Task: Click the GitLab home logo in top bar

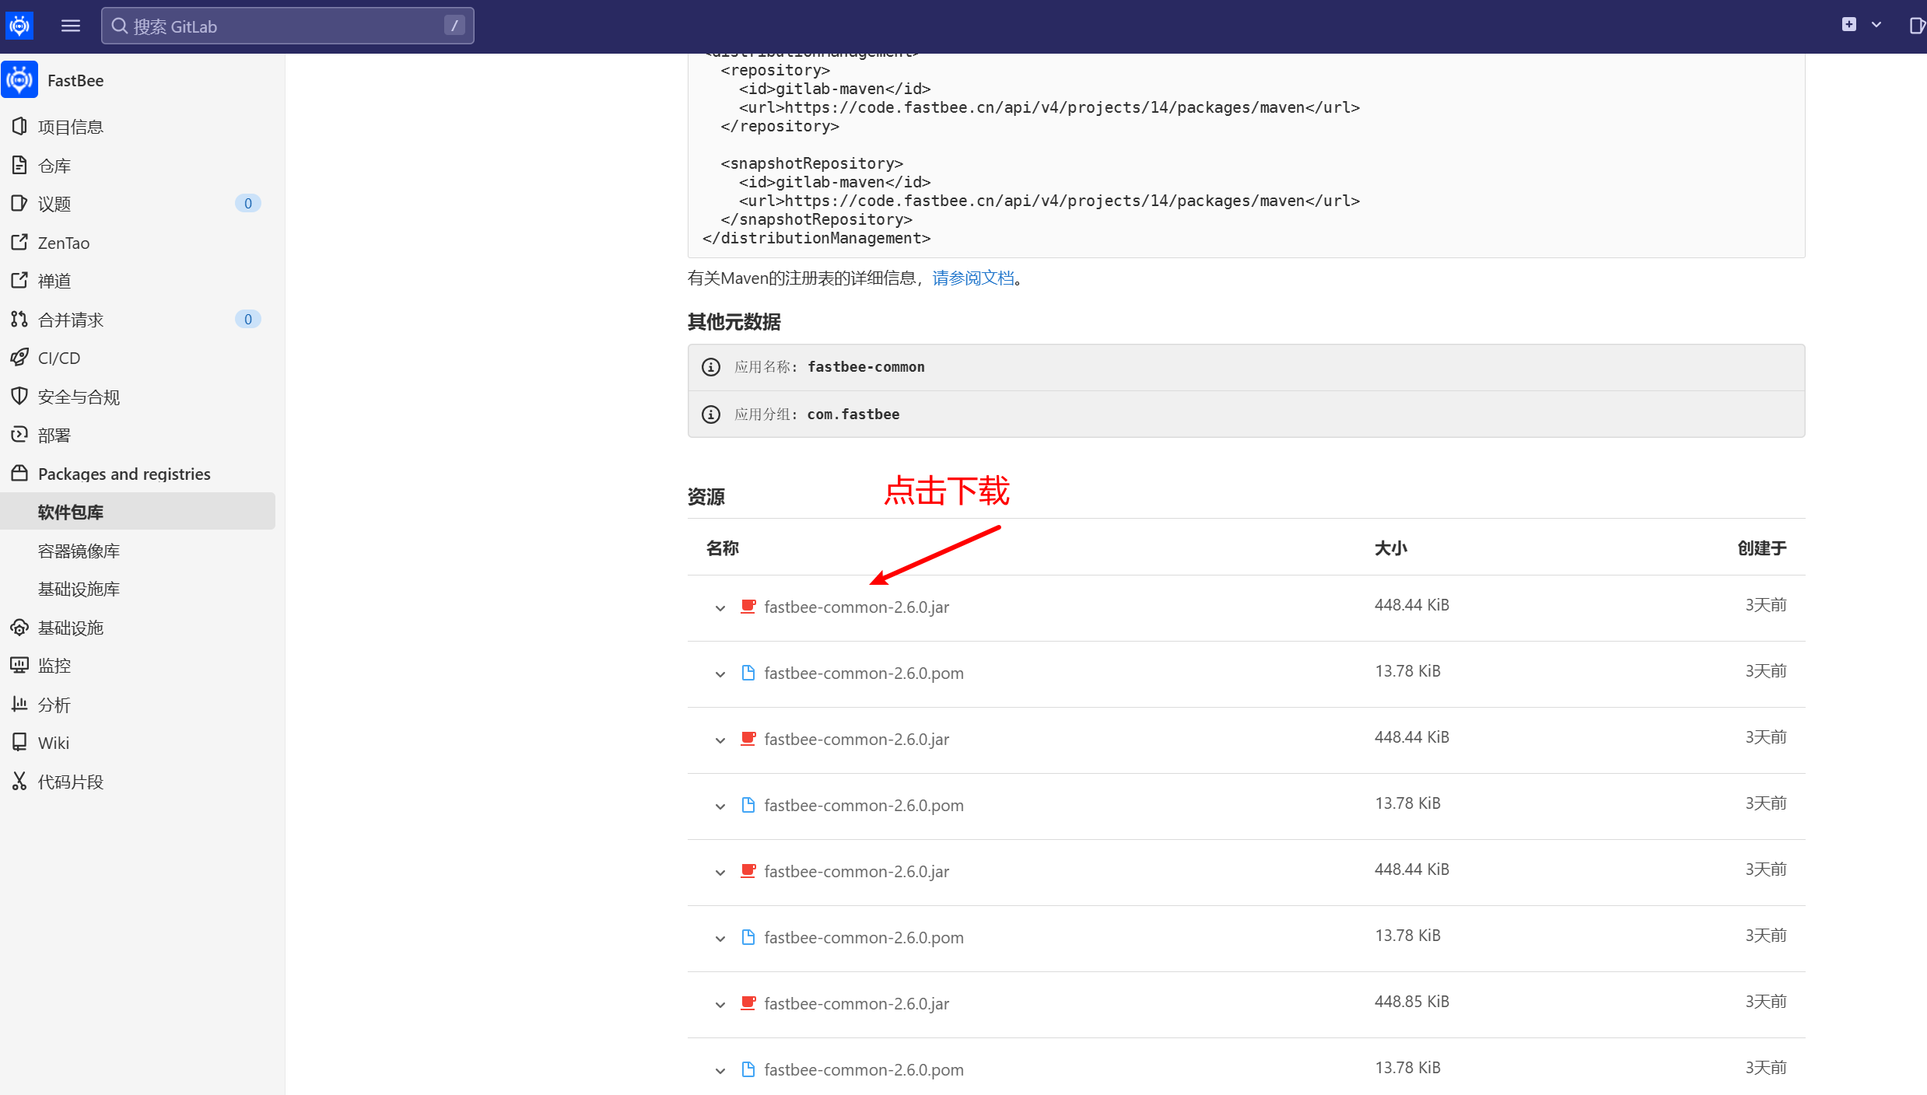Action: tap(19, 26)
